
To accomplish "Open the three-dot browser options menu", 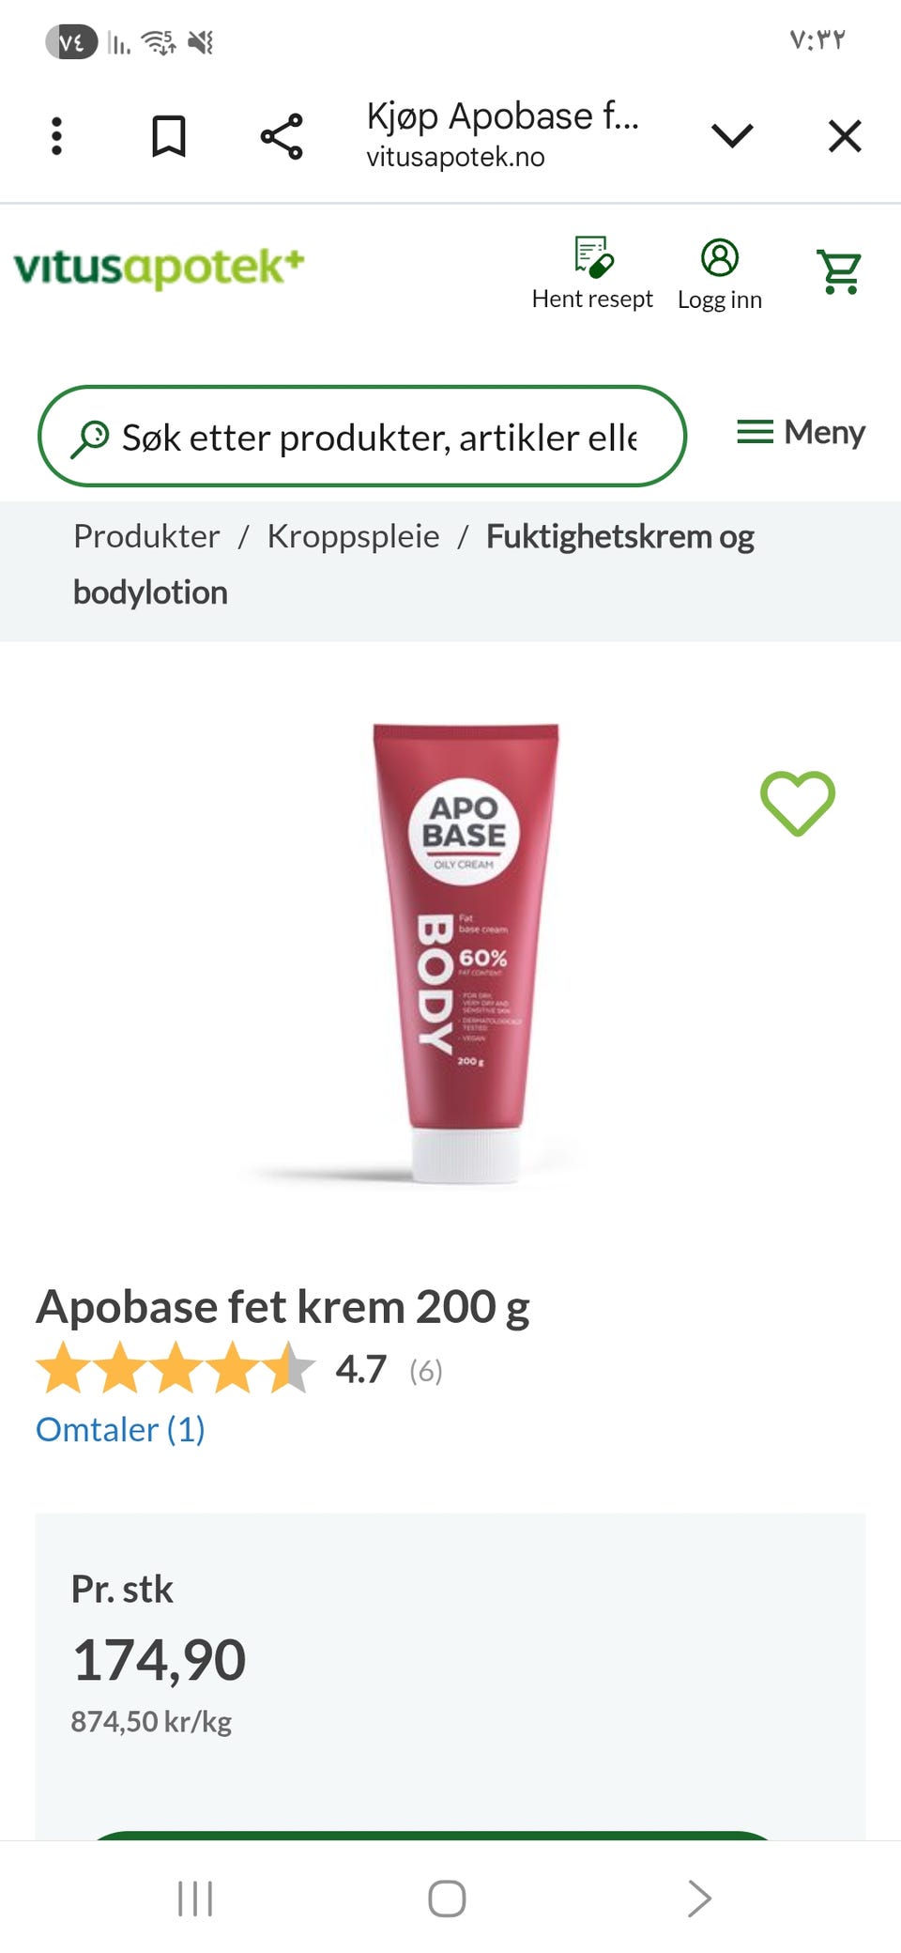I will click(x=56, y=136).
